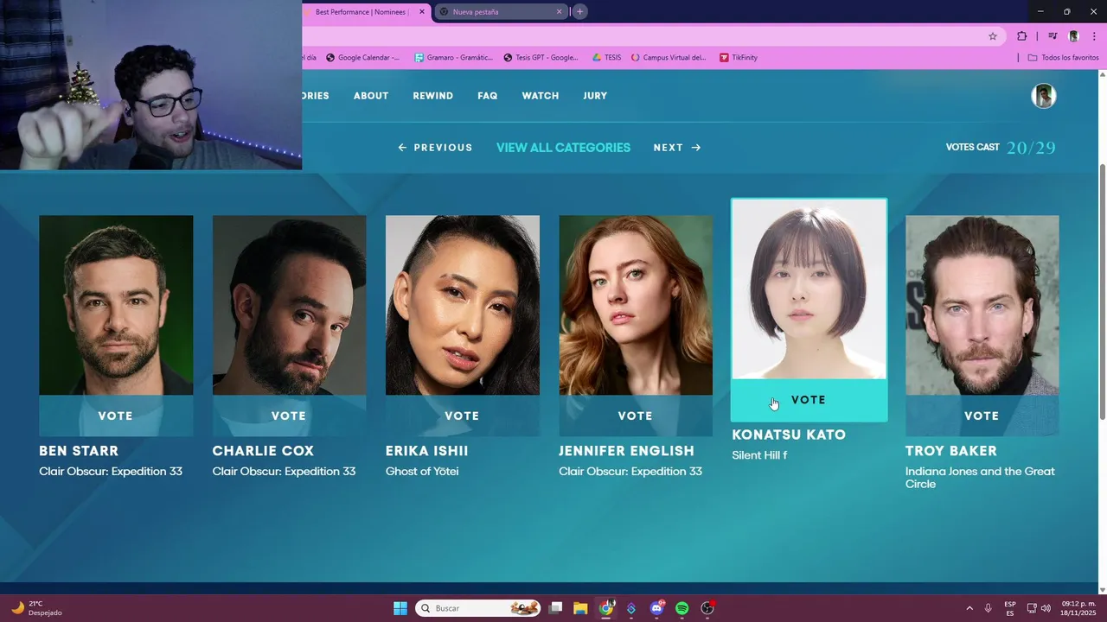Open the FAQ menu item
This screenshot has width=1107, height=622.
(488, 96)
